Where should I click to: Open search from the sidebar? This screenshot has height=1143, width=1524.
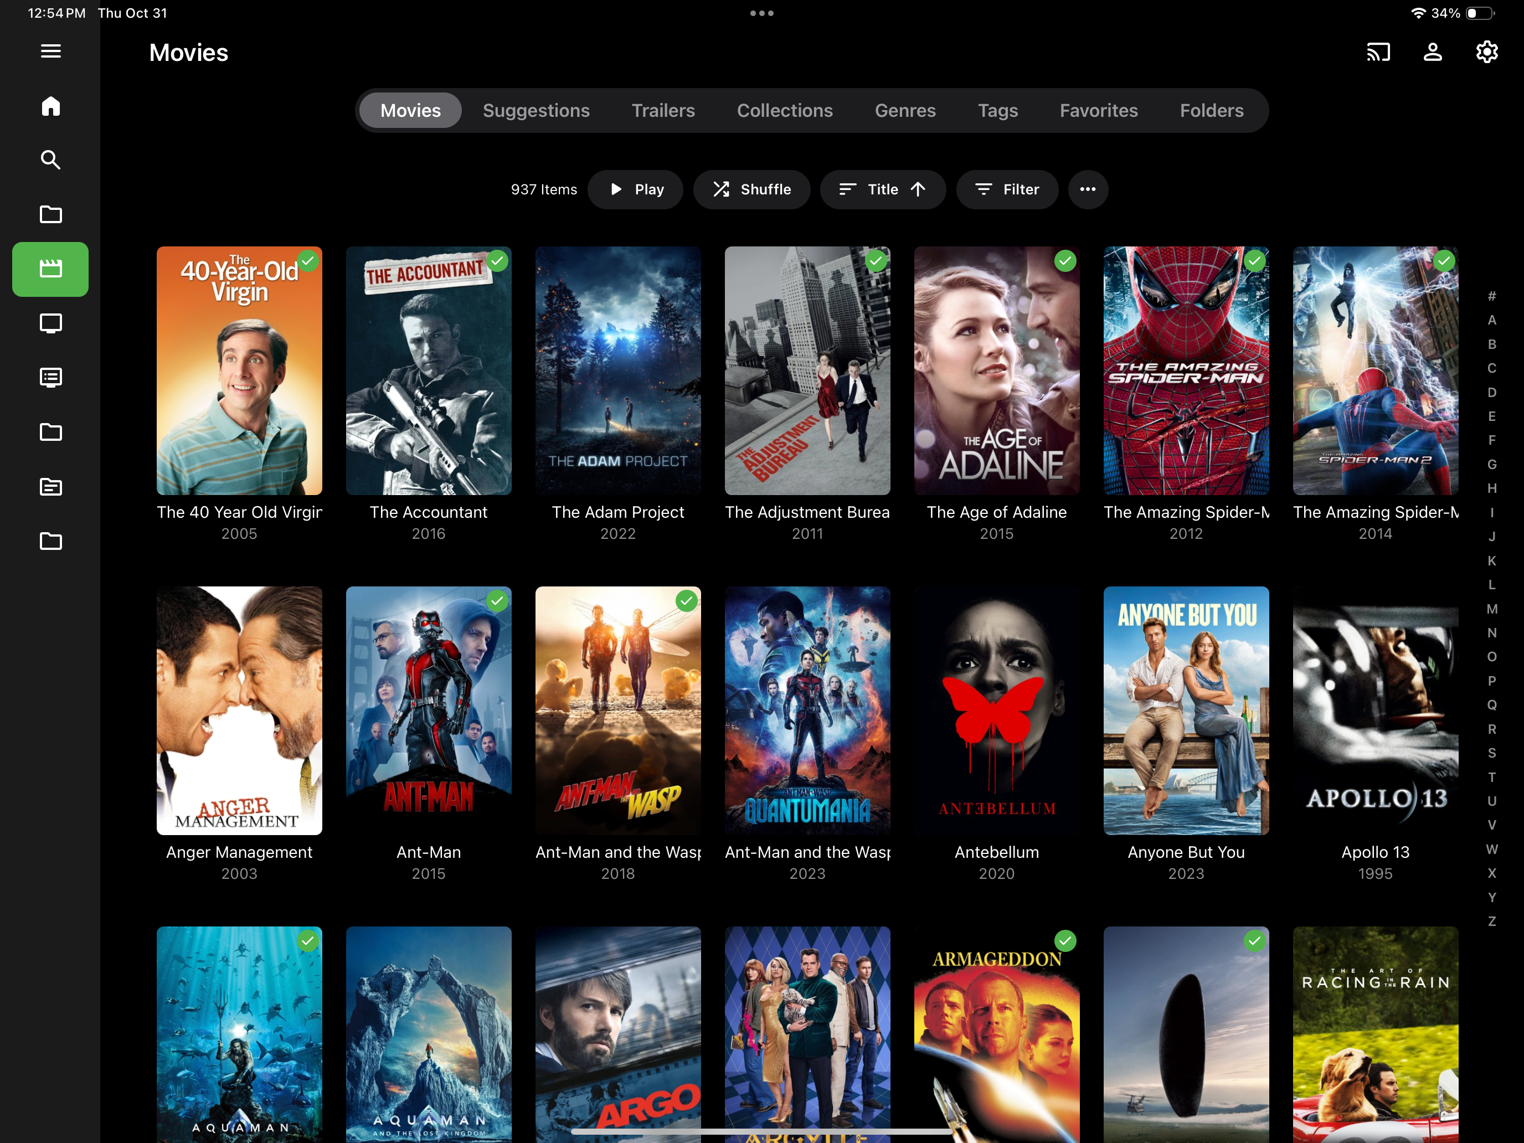pos(50,160)
